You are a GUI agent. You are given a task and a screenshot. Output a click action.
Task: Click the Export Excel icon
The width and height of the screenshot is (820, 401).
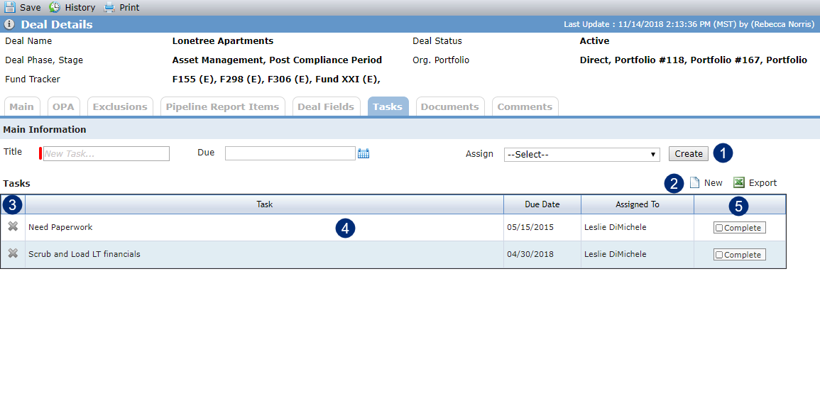tap(738, 182)
